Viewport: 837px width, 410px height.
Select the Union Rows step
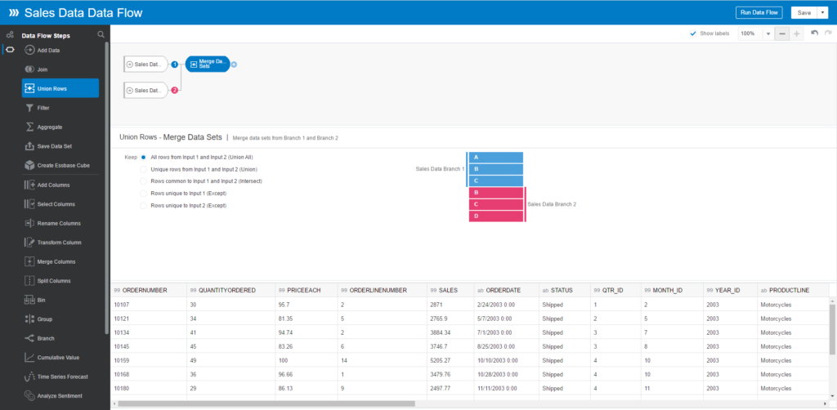tap(60, 88)
